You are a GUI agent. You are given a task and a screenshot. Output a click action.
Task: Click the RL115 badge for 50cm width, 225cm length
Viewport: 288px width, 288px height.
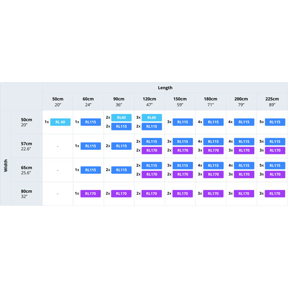pos(275,122)
